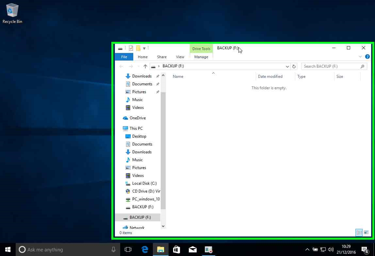Open the CD Drive (D:) entry
Viewport: 375px width, 256px height.
pos(146,191)
